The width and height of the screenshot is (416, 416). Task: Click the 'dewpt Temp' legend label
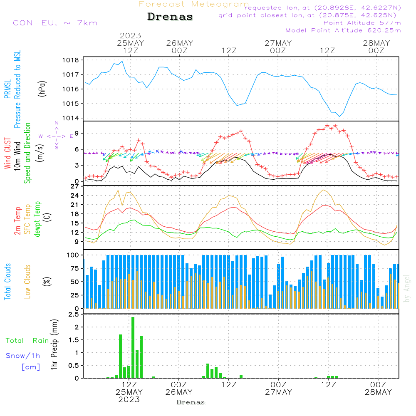tap(37, 219)
